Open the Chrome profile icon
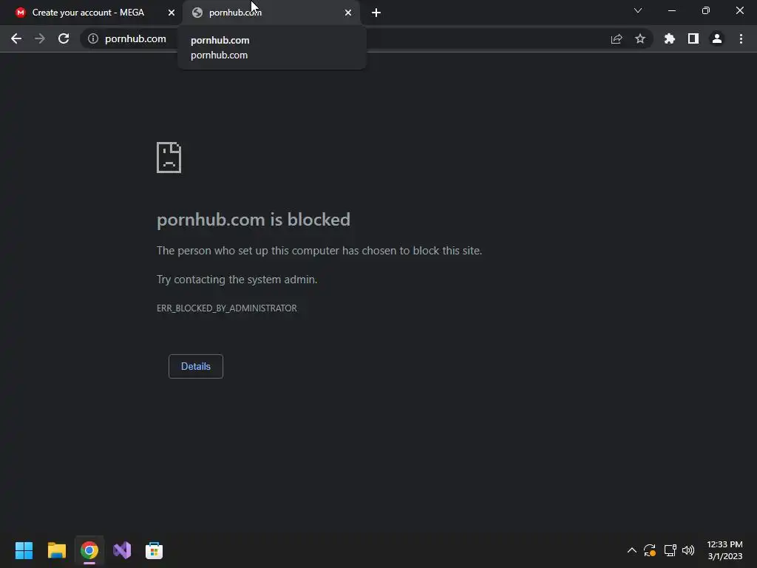 [717, 38]
